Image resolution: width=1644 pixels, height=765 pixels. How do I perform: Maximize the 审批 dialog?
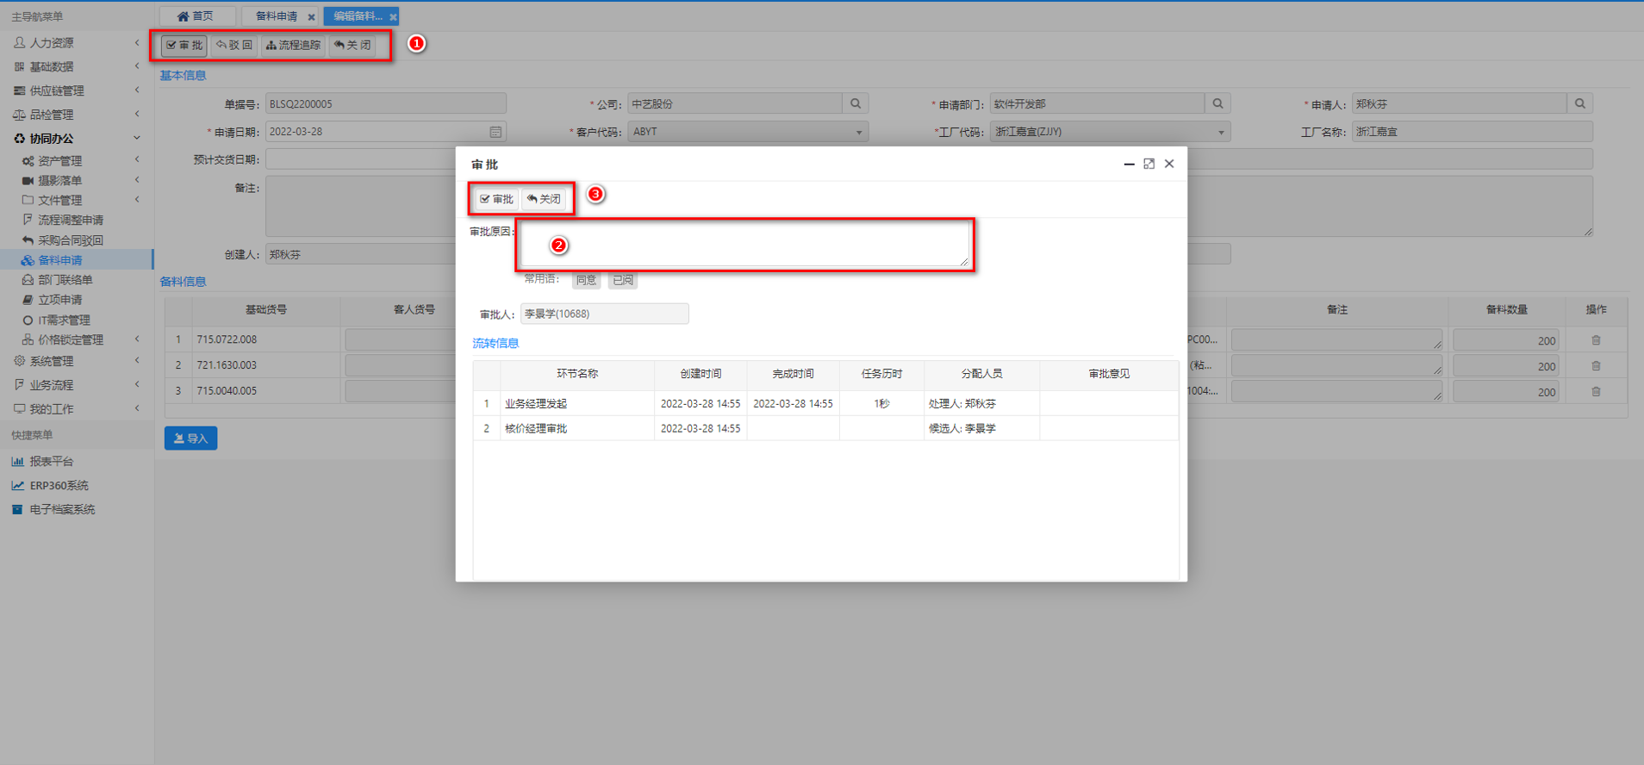[x=1149, y=164]
